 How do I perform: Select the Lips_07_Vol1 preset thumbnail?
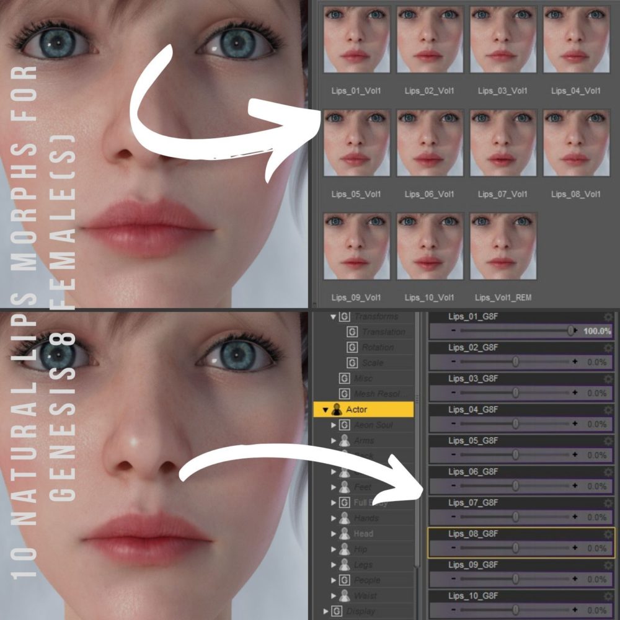point(503,143)
